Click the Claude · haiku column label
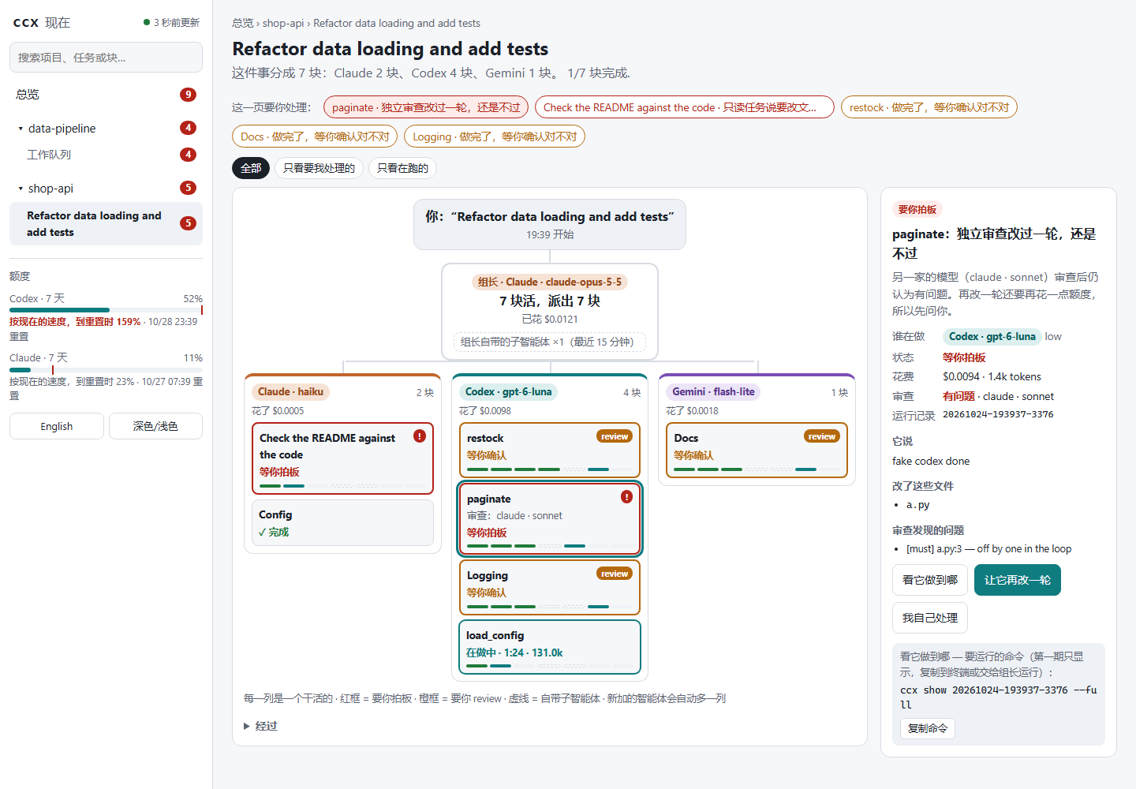Image resolution: width=1136 pixels, height=789 pixels. [x=290, y=391]
